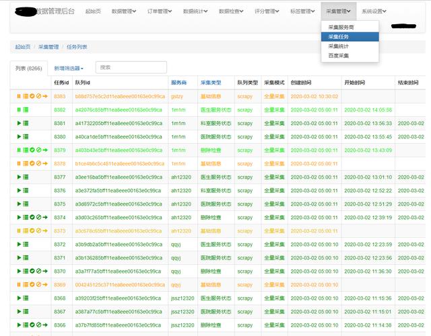Go to 起始页 in the navbar
The image size is (431, 336).
93,11
